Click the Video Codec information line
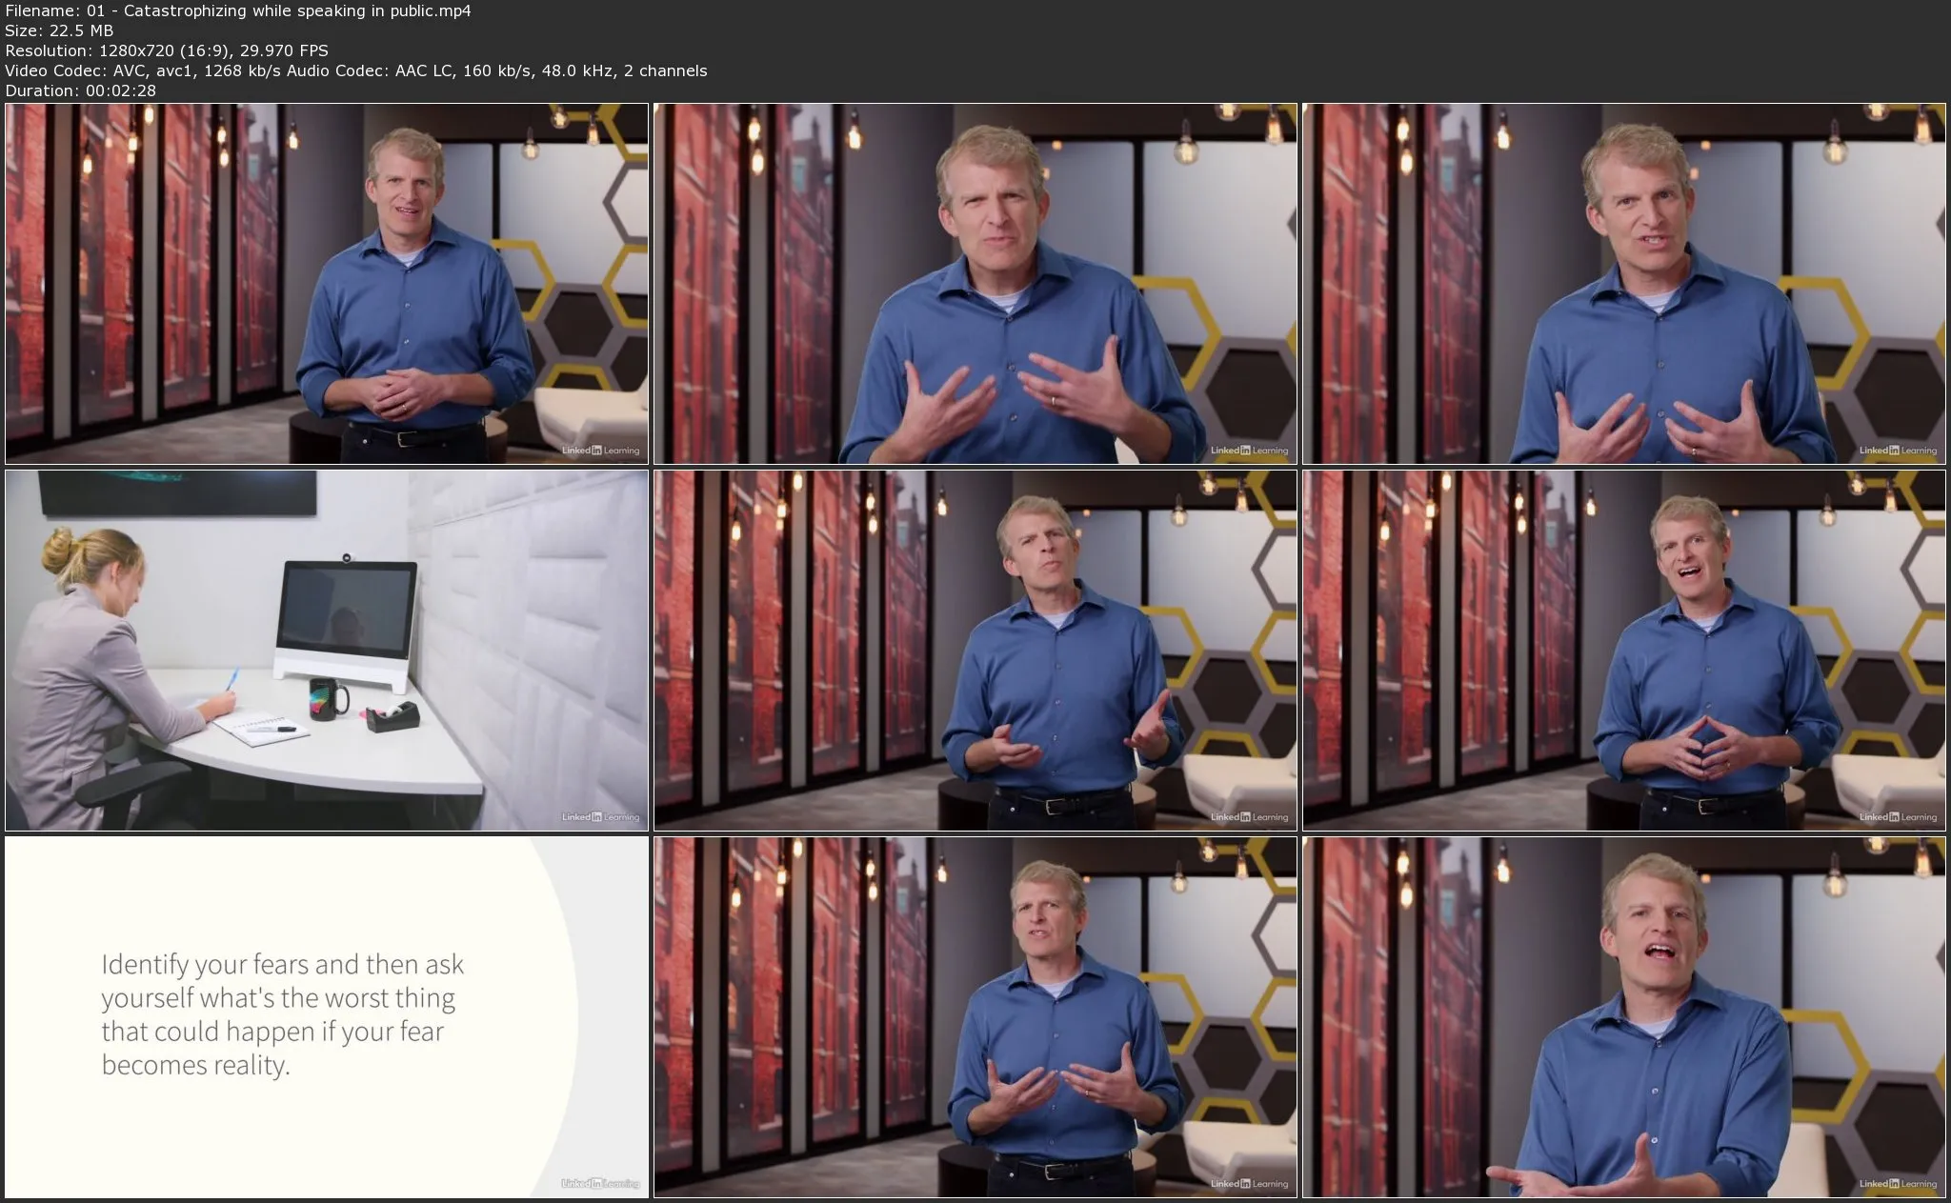Viewport: 1951px width, 1203px height. tap(356, 71)
